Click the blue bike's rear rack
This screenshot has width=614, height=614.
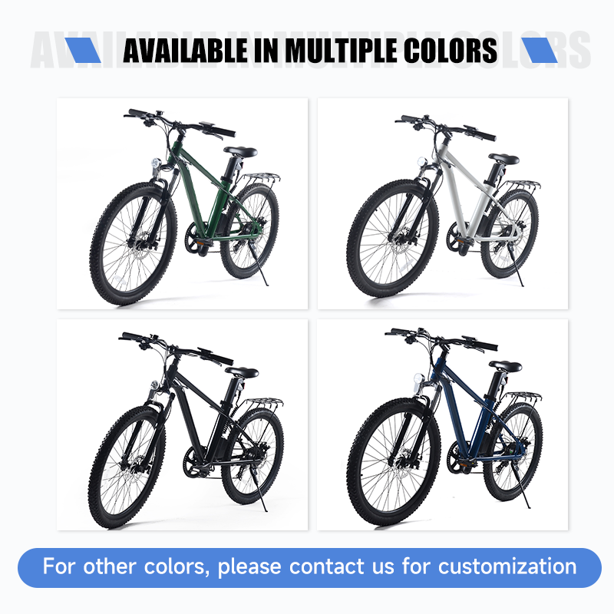(523, 396)
